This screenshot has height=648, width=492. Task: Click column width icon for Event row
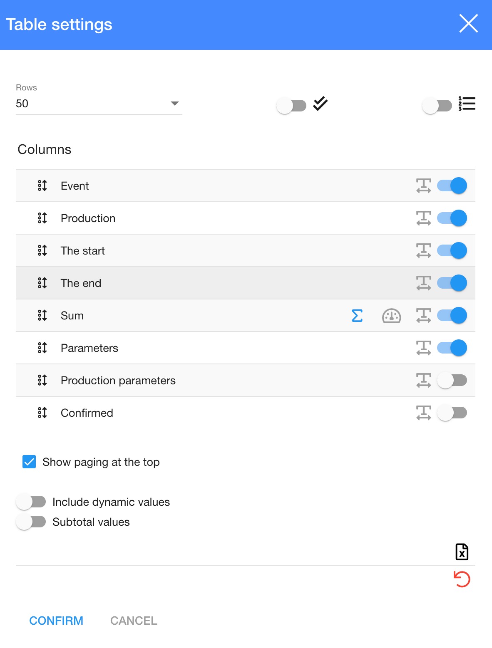(x=423, y=186)
